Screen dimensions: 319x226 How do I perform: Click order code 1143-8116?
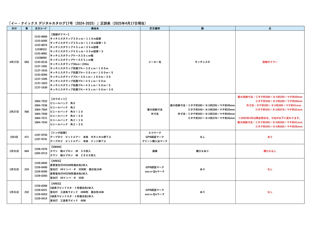point(41,62)
